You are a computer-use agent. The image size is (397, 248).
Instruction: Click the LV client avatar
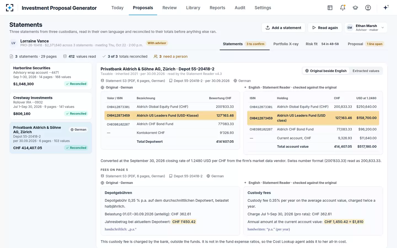[14, 43]
